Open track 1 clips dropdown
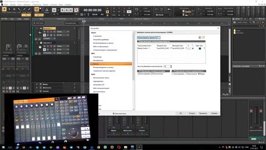 (x=63, y=32)
